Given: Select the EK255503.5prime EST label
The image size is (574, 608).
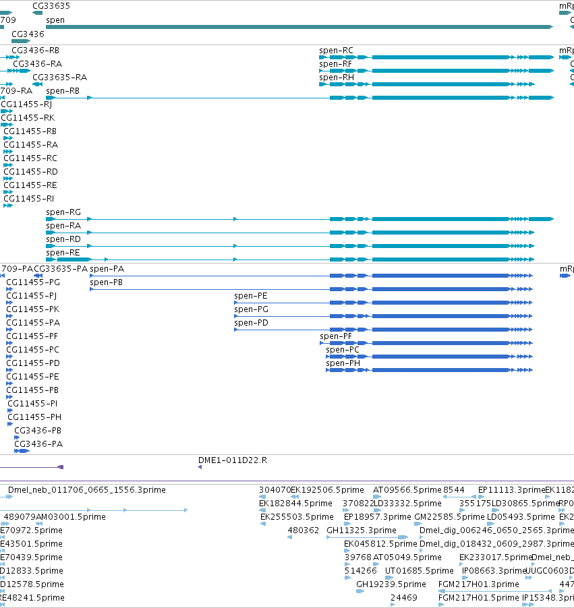Looking at the screenshot, I should (x=297, y=517).
